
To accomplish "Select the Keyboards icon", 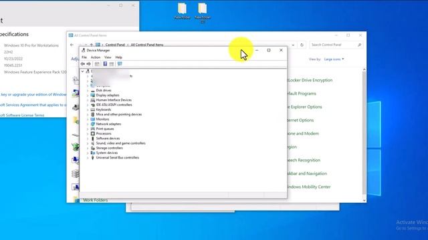I will [x=92, y=109].
